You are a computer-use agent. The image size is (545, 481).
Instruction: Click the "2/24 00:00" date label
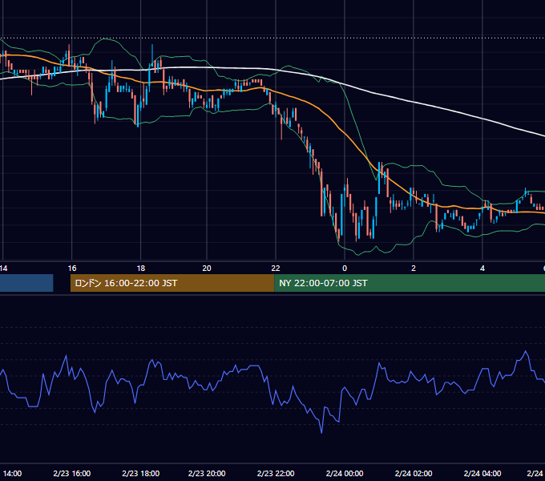tap(345, 473)
